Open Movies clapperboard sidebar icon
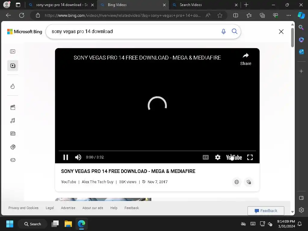Screen dimensions: 308x231 (x=13, y=107)
